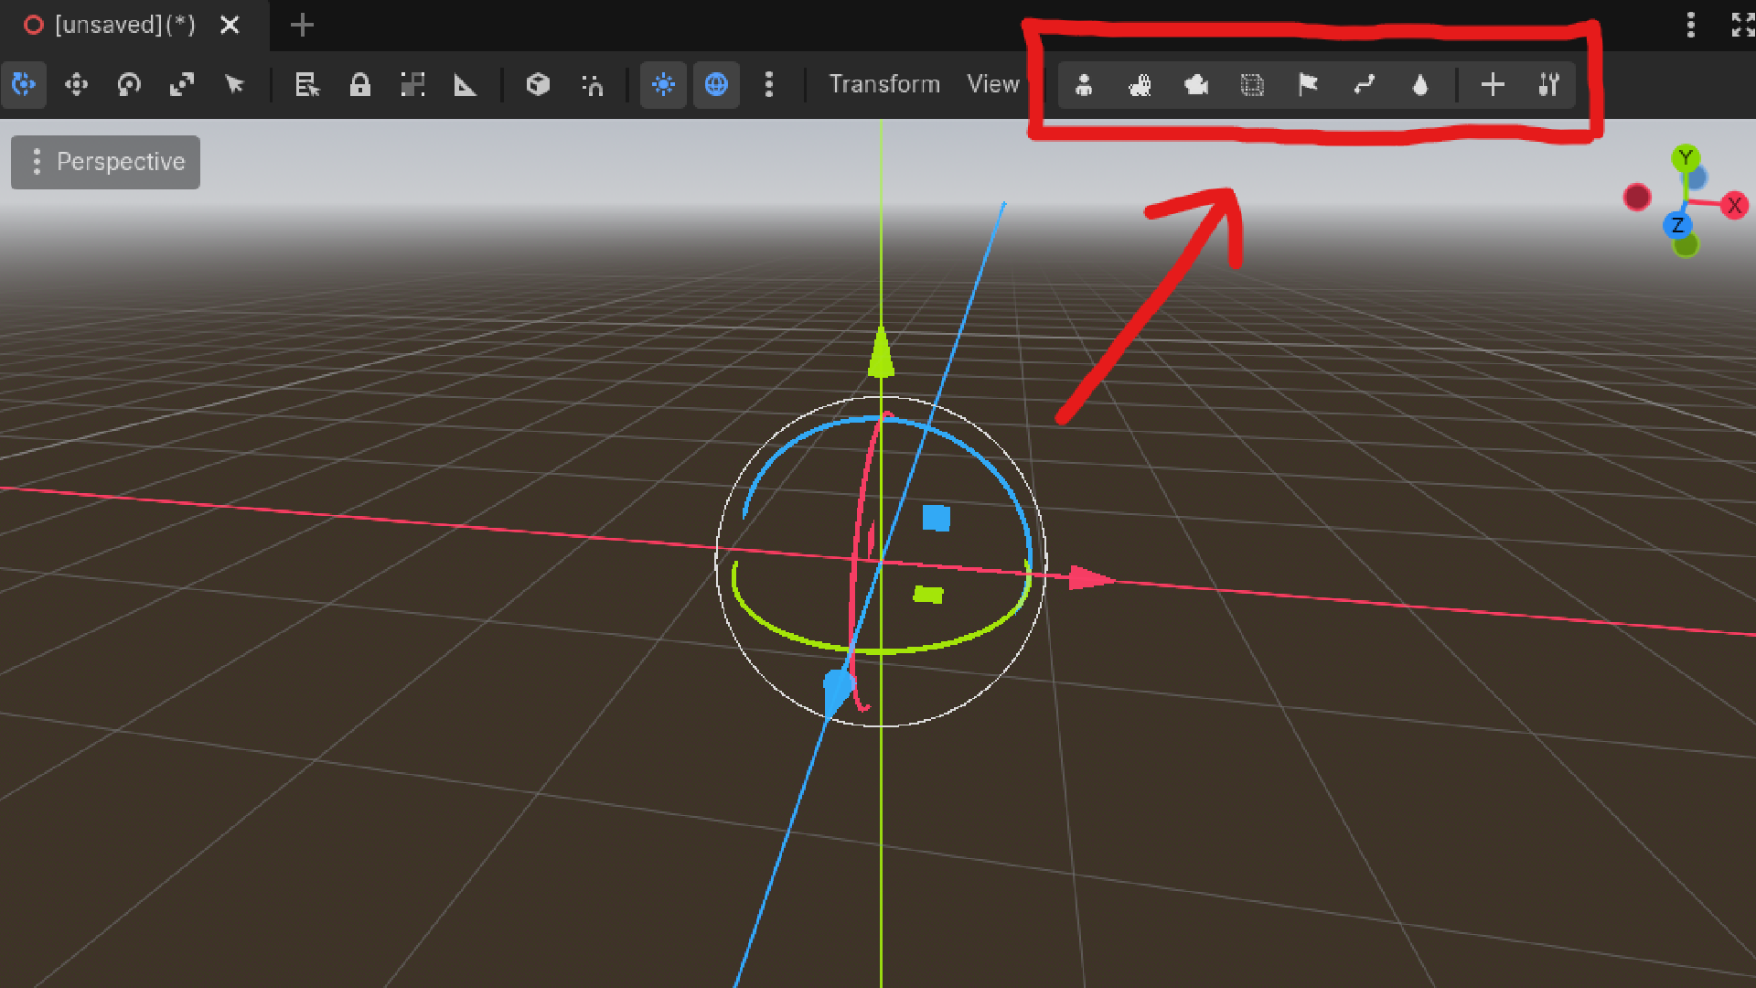Add a new scene tab
Screen dimensions: 1756x988
(302, 26)
